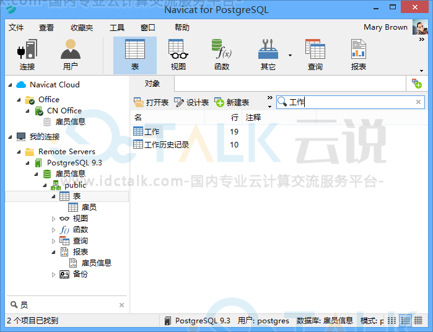Collapse the 表 tree node
Screen dimensions: 433x332
pos(53,196)
